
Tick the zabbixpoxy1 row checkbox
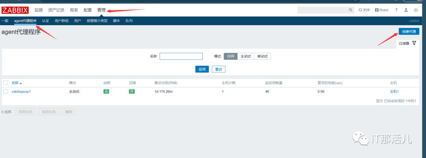click(6, 91)
